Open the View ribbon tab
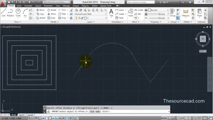The height and width of the screenshot is (120, 213). (58, 6)
